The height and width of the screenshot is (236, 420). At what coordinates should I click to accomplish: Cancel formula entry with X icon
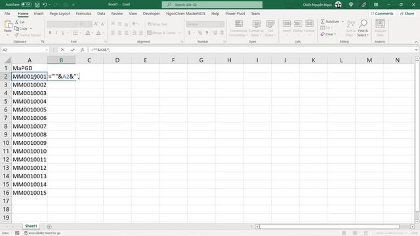click(x=62, y=50)
